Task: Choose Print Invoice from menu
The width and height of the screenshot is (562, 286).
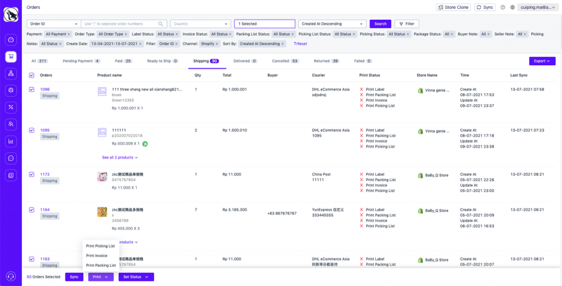Action: tap(97, 256)
